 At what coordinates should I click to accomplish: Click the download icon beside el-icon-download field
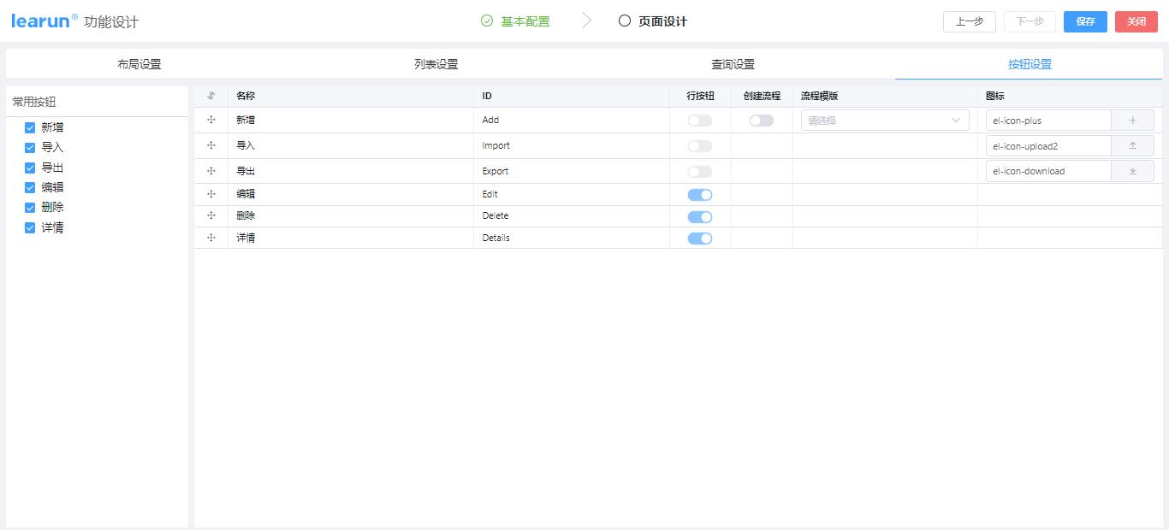tap(1132, 170)
